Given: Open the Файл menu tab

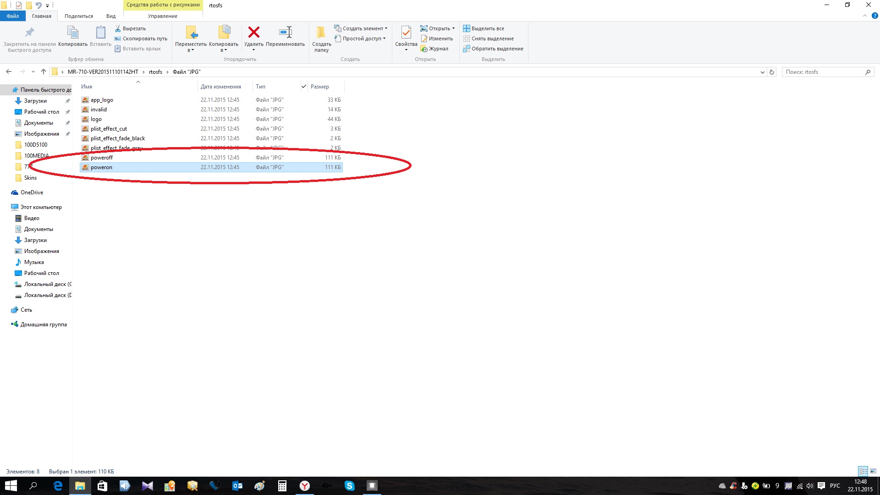Looking at the screenshot, I should coord(13,16).
